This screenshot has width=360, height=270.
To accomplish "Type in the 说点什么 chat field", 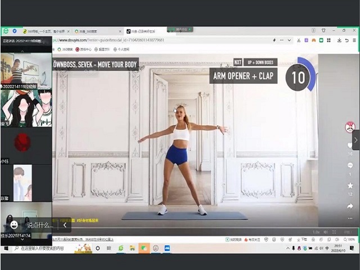I will coord(40,225).
